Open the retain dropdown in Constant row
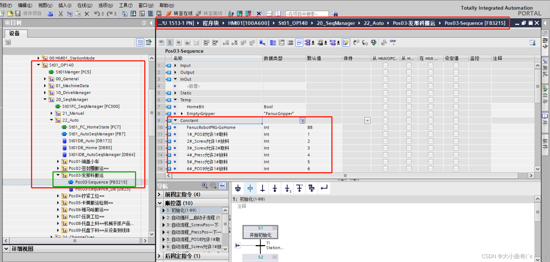The height and width of the screenshot is (262, 550). 367,121
